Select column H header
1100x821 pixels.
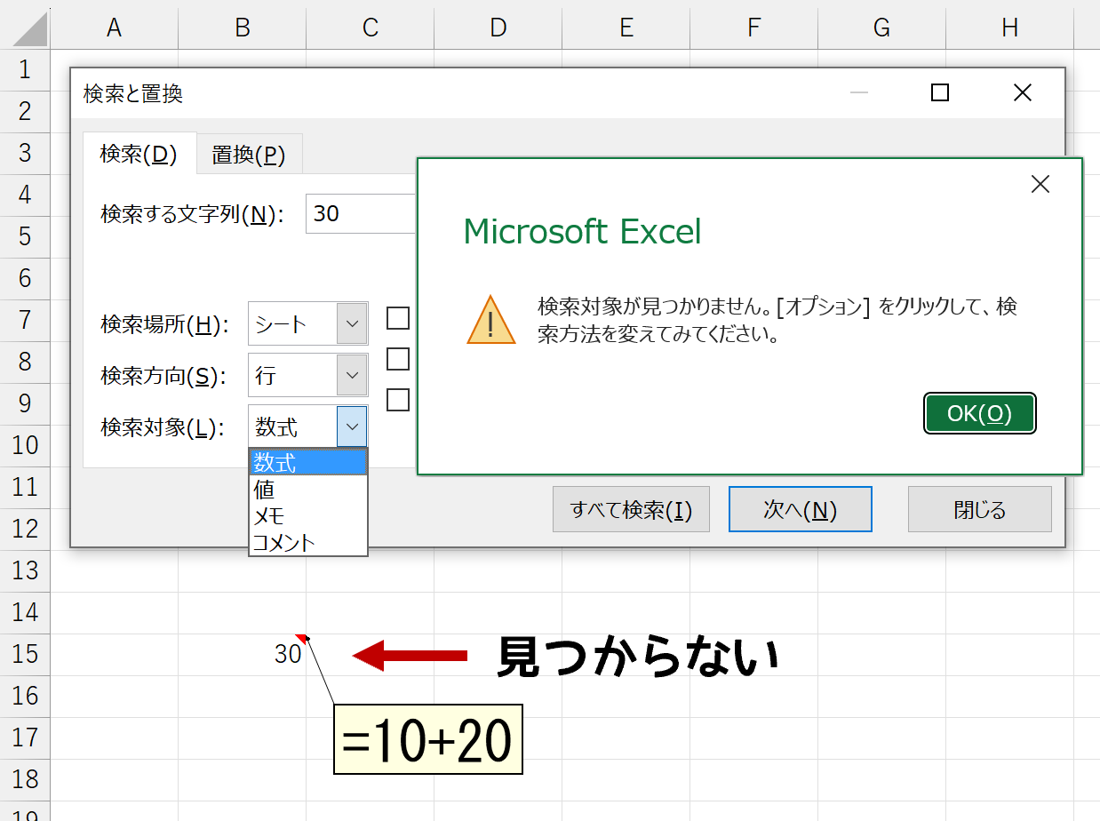[1009, 28]
